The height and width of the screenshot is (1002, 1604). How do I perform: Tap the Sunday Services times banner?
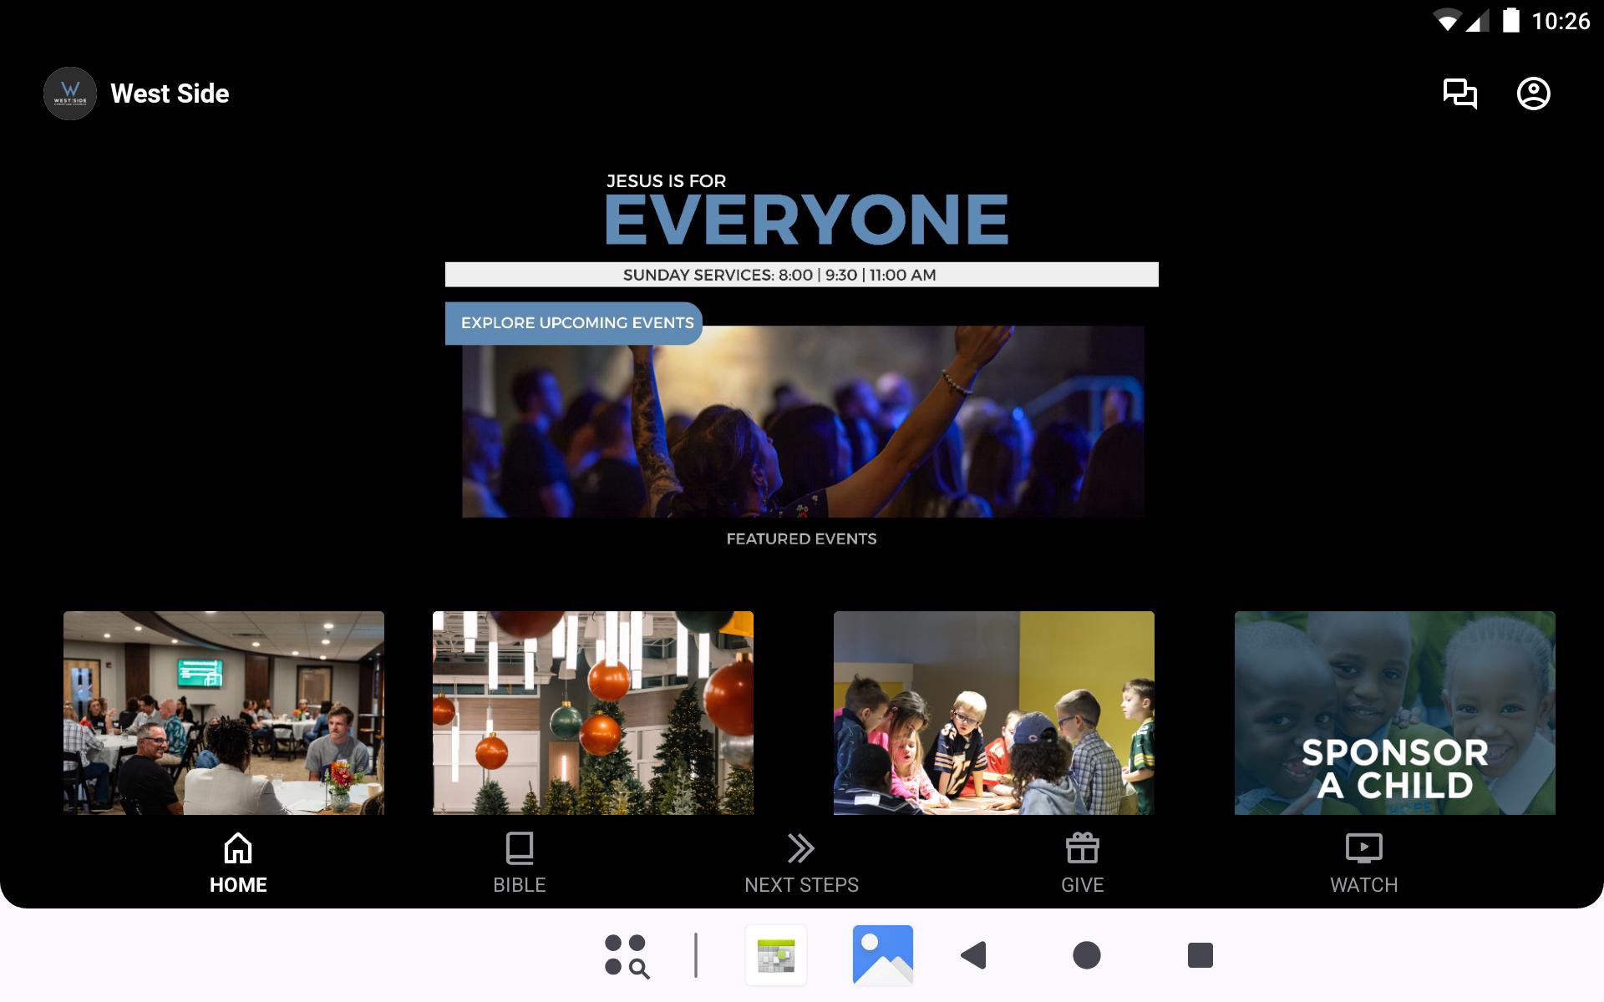(x=801, y=275)
